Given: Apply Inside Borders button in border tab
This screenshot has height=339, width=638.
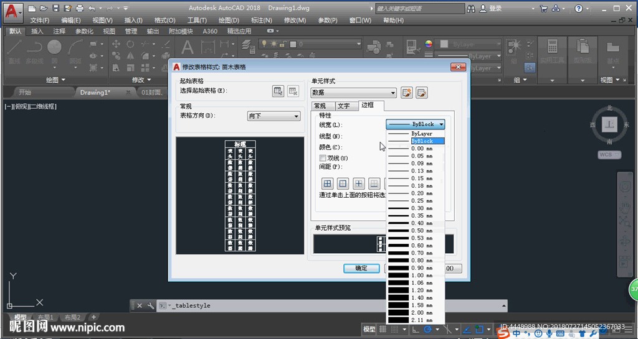Looking at the screenshot, I should point(358,183).
